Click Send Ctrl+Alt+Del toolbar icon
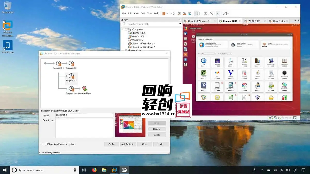Screen dimensions: 310x174 pos(173,13)
